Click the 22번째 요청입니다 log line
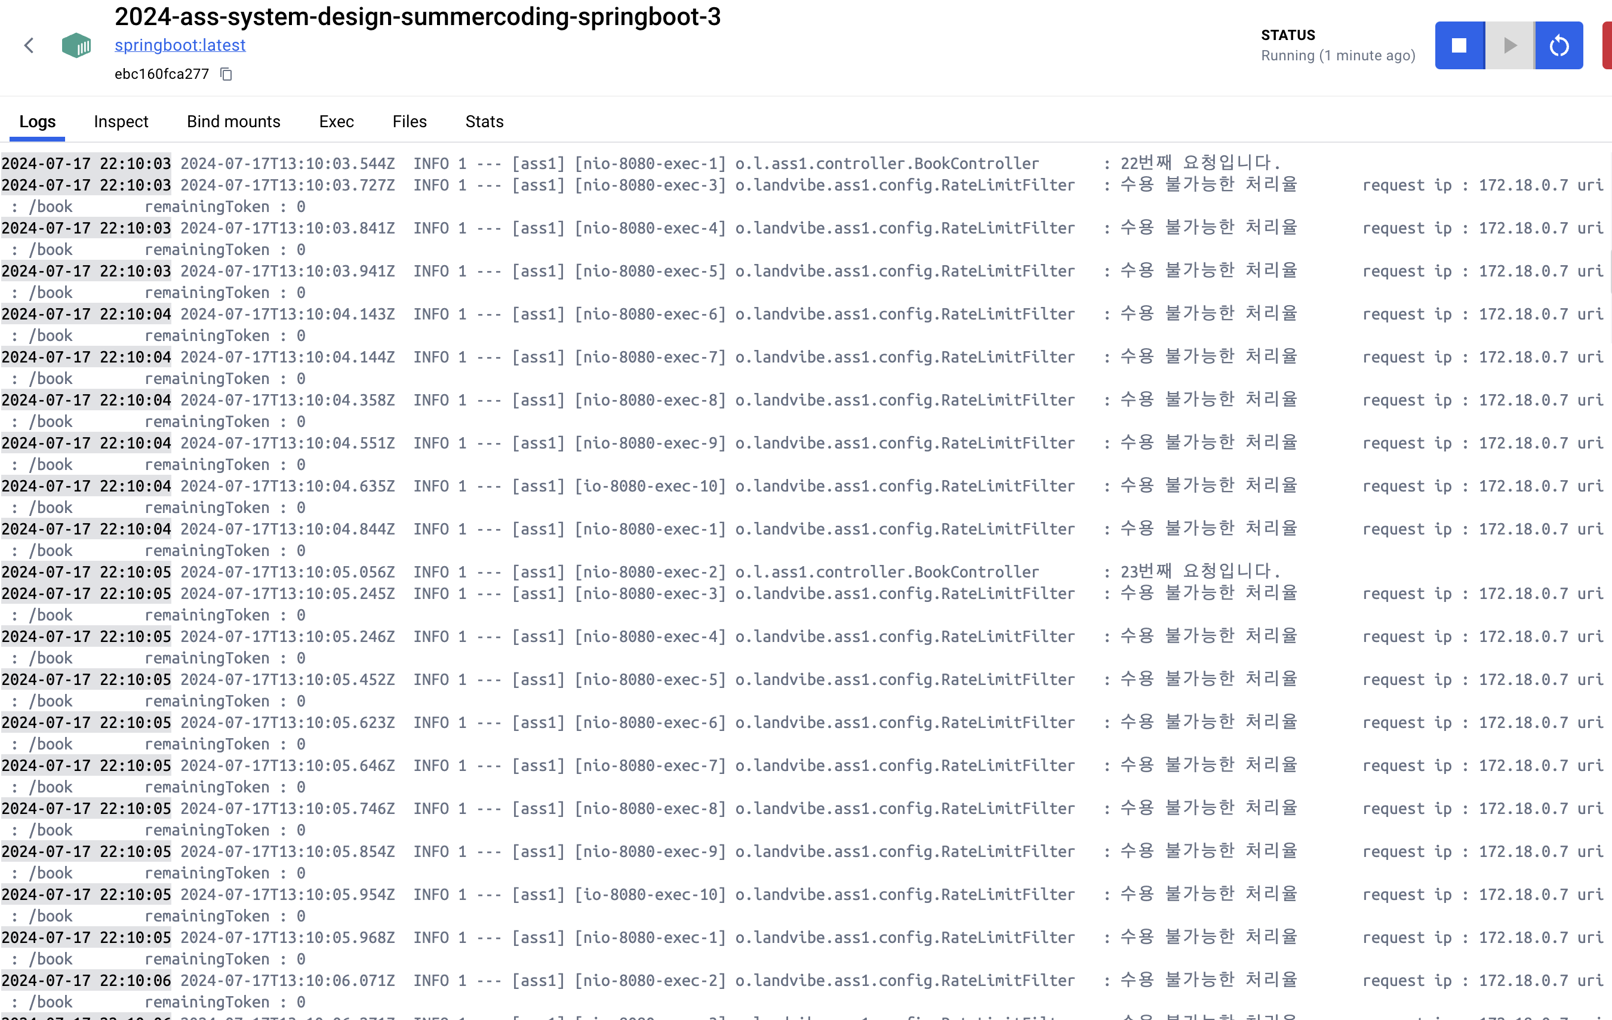Image resolution: width=1612 pixels, height=1020 pixels. click(x=1198, y=163)
